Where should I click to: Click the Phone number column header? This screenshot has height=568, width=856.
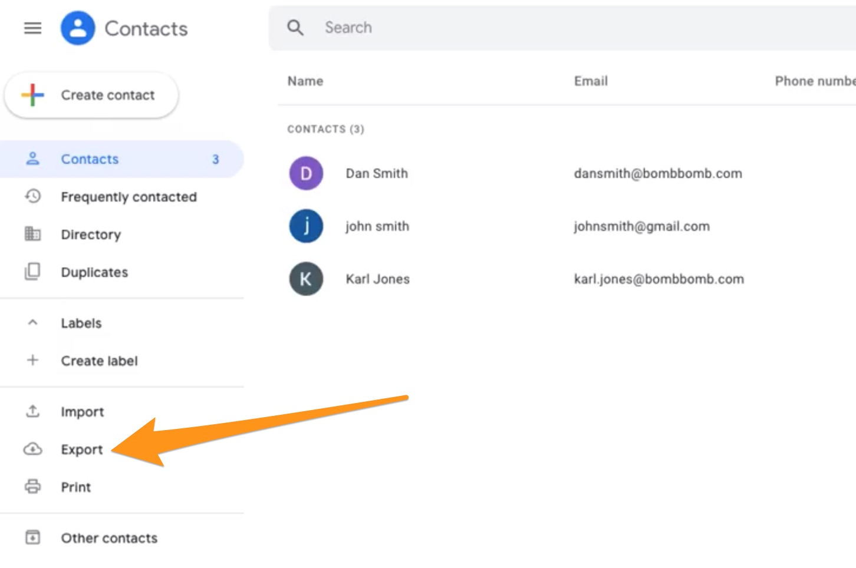coord(815,81)
